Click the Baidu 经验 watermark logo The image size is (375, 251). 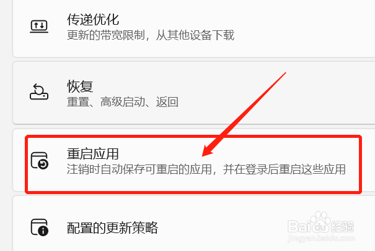[320, 223]
